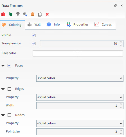
Task: Increase the Nodes Point size
Action: [x=121, y=130]
